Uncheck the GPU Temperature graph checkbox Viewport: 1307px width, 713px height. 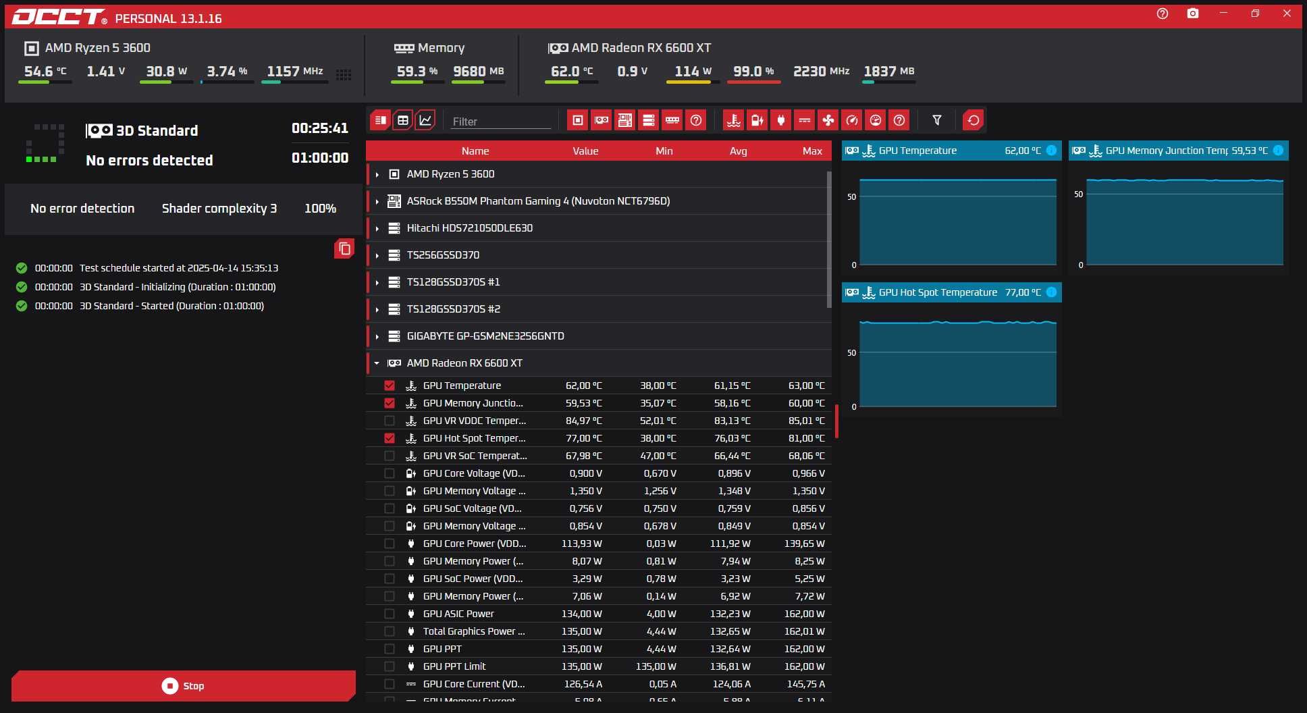[x=390, y=386]
